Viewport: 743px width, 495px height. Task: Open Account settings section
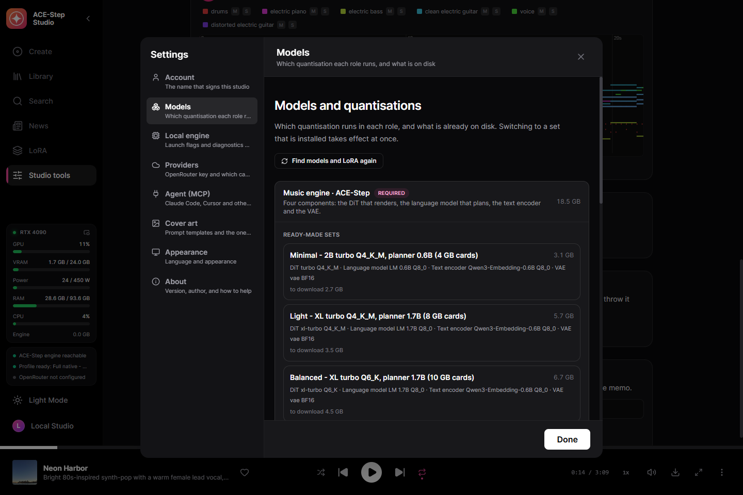pos(202,81)
